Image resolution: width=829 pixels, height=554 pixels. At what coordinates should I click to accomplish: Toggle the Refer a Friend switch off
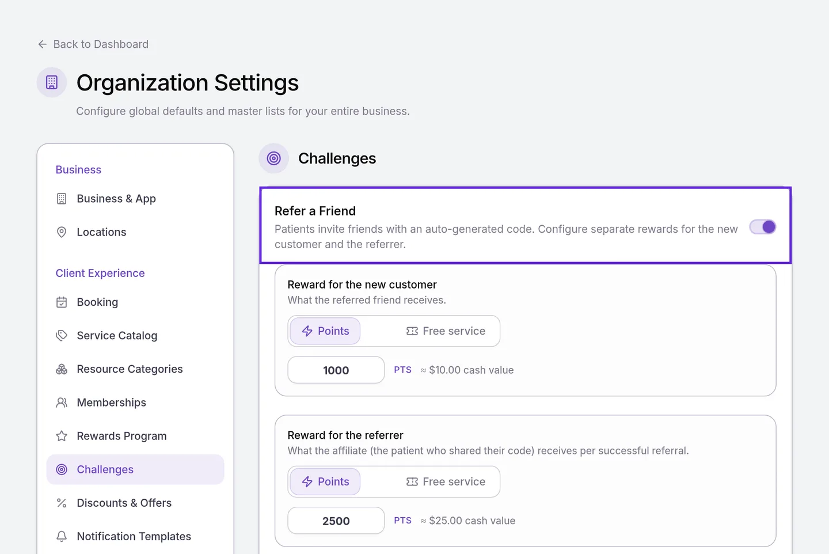click(x=763, y=227)
